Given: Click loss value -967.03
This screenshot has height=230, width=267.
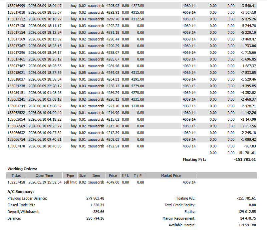Looking at the screenshot, I should [250, 146].
